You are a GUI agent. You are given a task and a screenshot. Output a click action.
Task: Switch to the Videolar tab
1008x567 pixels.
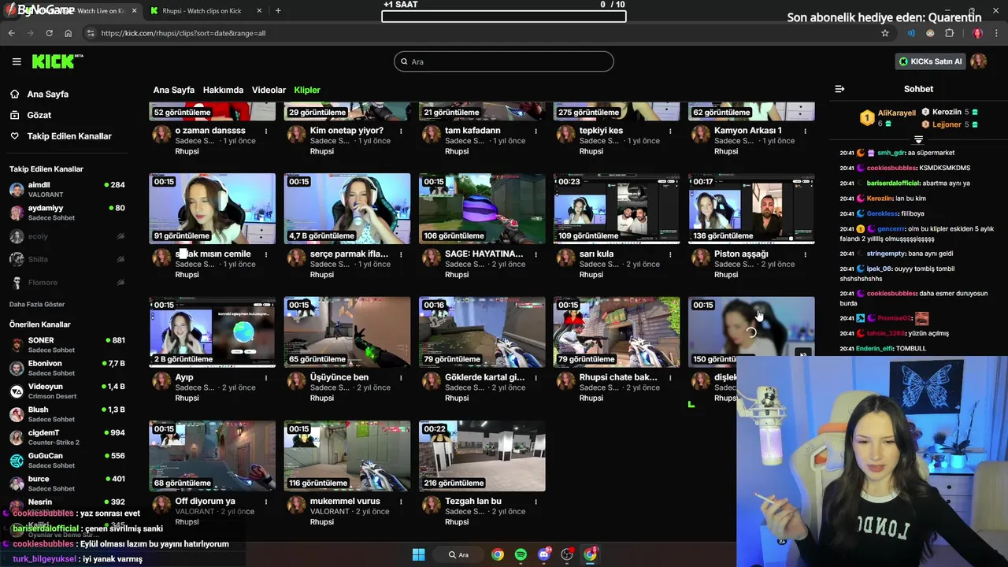[x=269, y=90]
